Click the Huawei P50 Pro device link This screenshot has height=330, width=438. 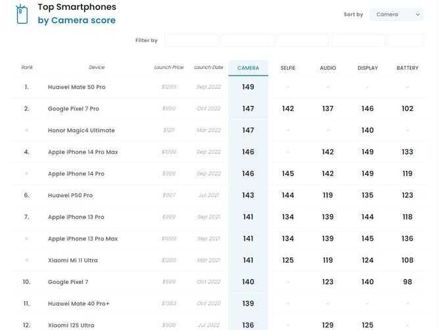70,196
